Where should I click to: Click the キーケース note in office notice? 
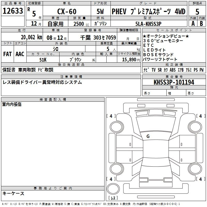pos(13,194)
